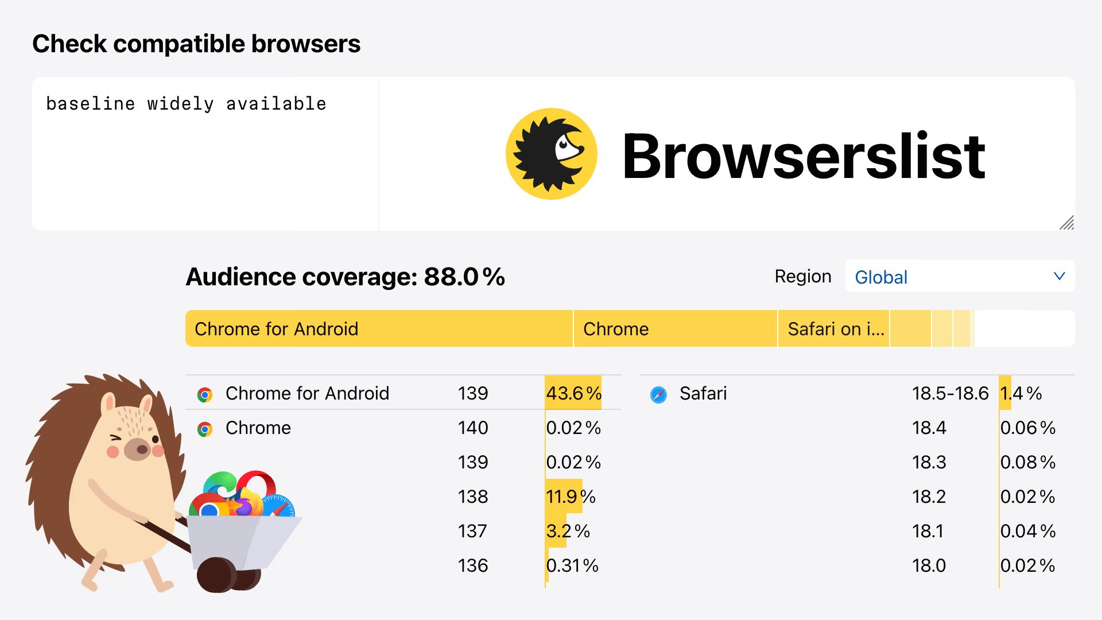
Task: Click the Browserslist hedgehog logo
Action: point(551,153)
